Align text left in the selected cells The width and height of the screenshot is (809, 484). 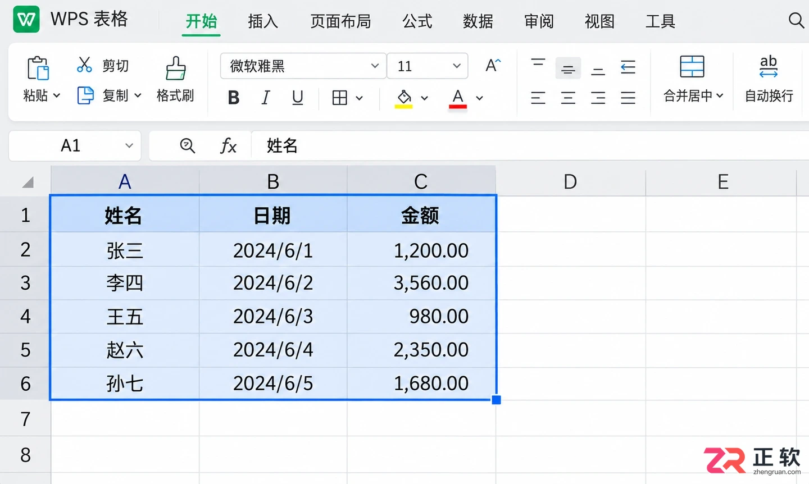pos(538,98)
